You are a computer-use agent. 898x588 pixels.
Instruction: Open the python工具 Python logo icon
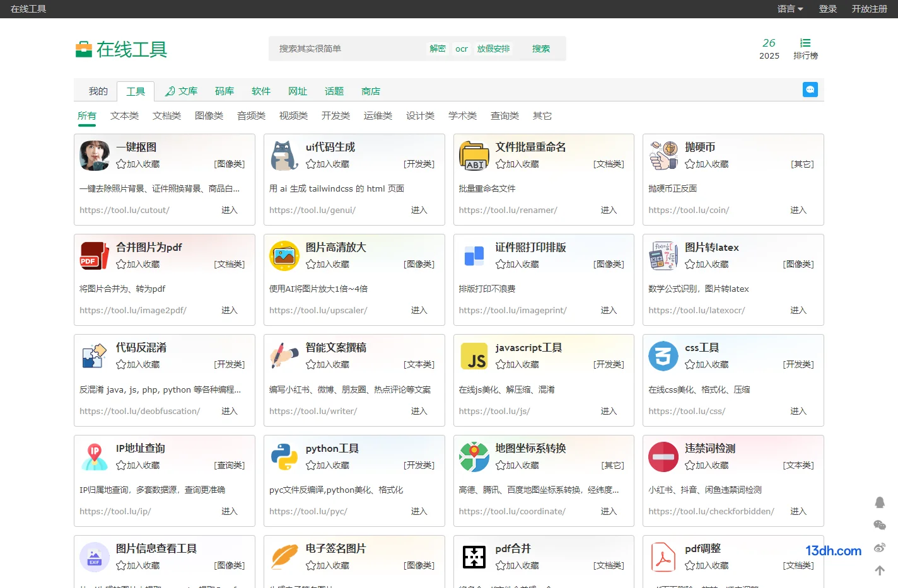[284, 456]
